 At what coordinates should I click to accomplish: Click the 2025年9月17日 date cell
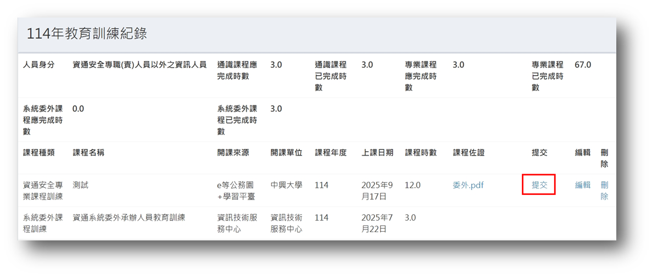pyautogui.click(x=377, y=191)
